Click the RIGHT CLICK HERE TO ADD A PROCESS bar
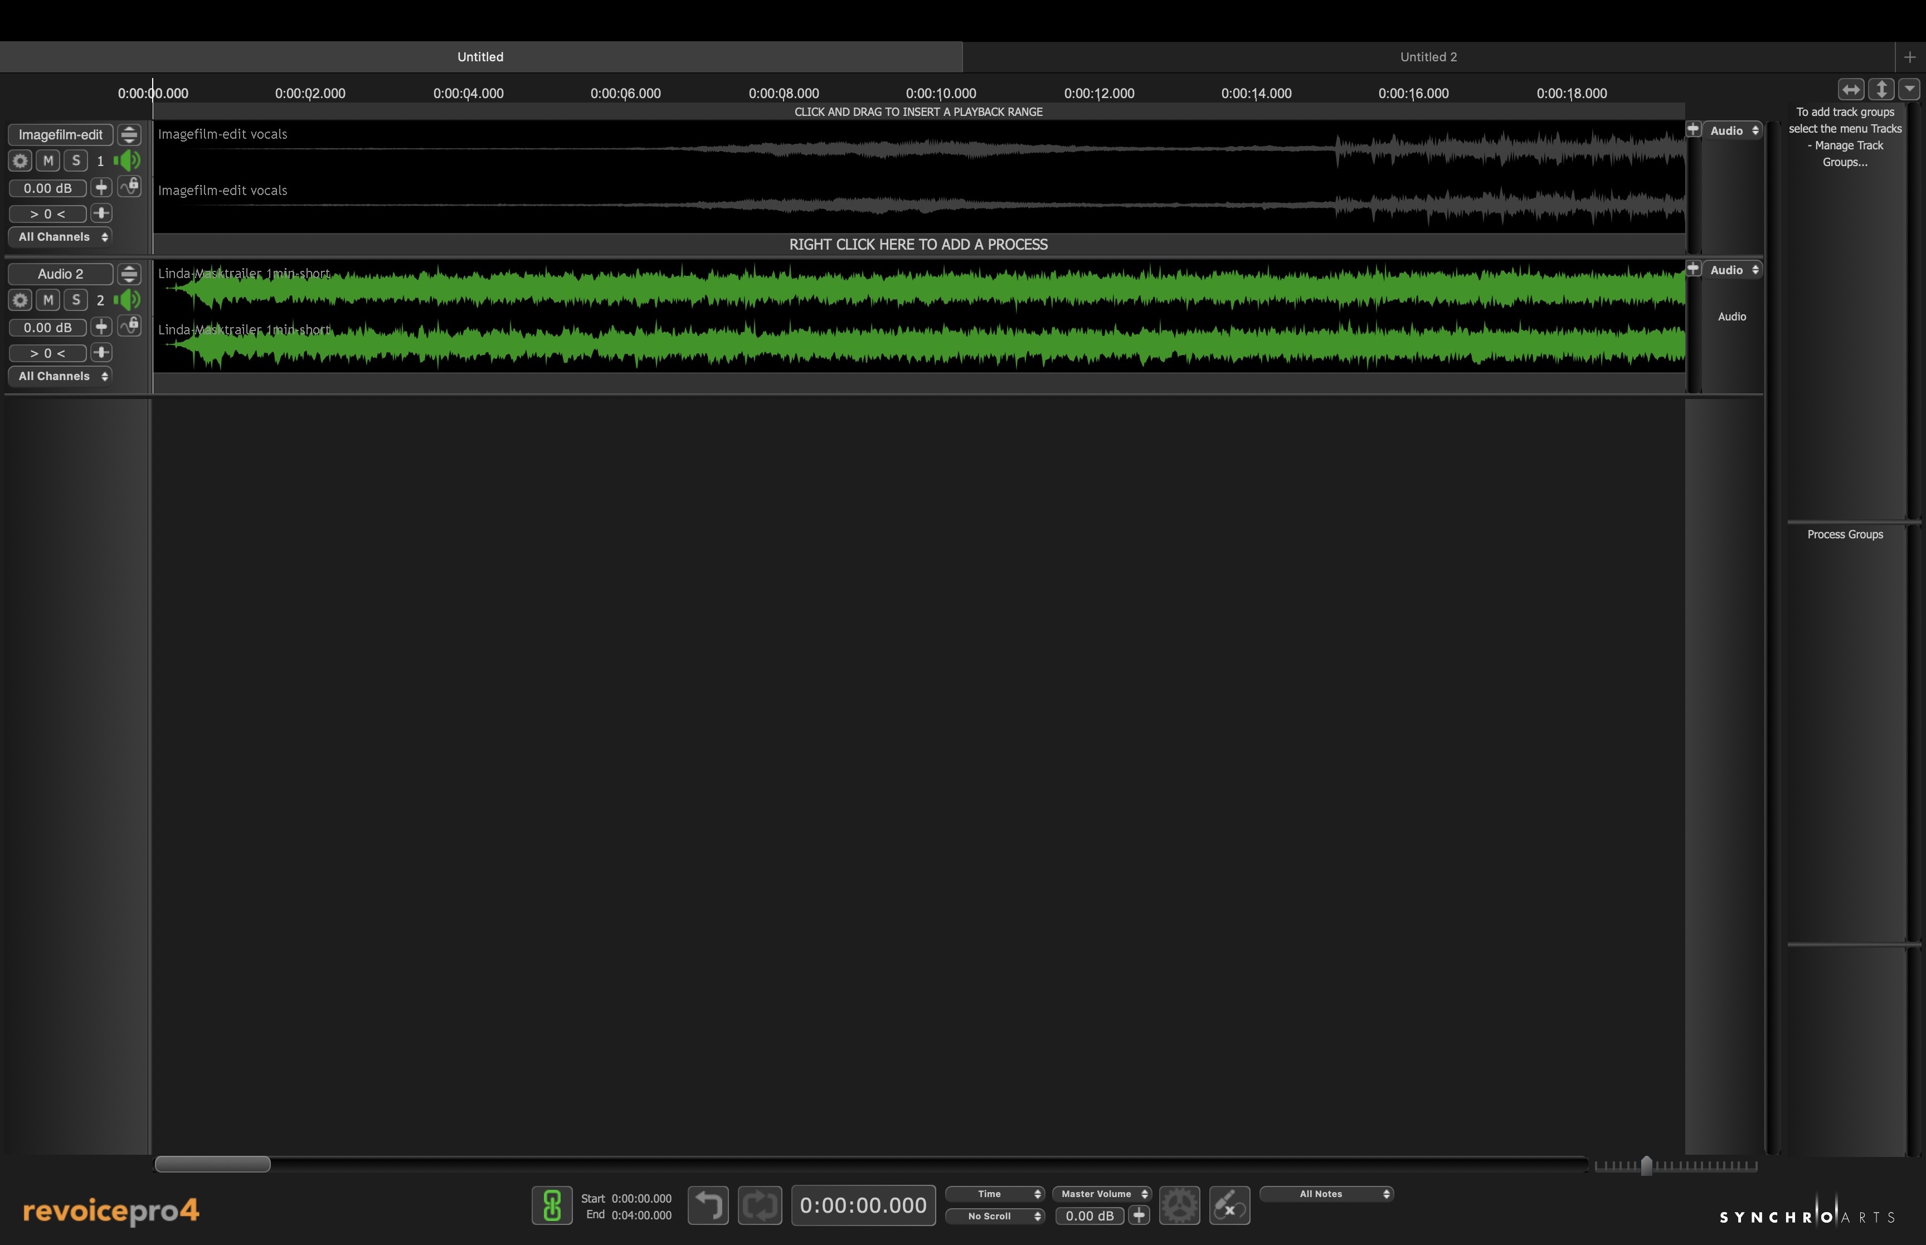 (919, 245)
